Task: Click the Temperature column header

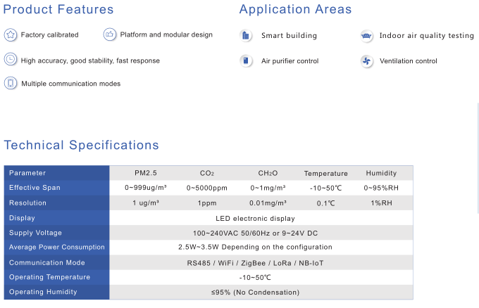Action: [325, 174]
